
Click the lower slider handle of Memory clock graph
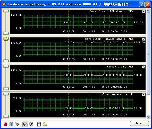tap(6, 89)
